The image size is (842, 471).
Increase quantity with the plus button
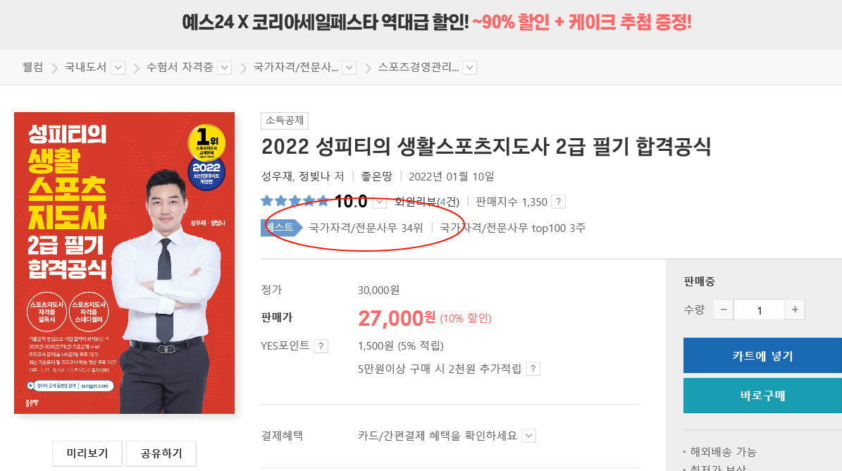[x=795, y=310]
